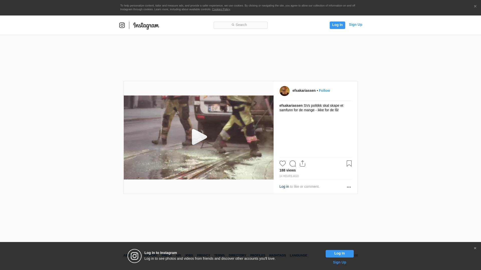The image size is (481, 270).
Task: Open the 14 HOURS AGO timestamp
Action: pos(289,176)
